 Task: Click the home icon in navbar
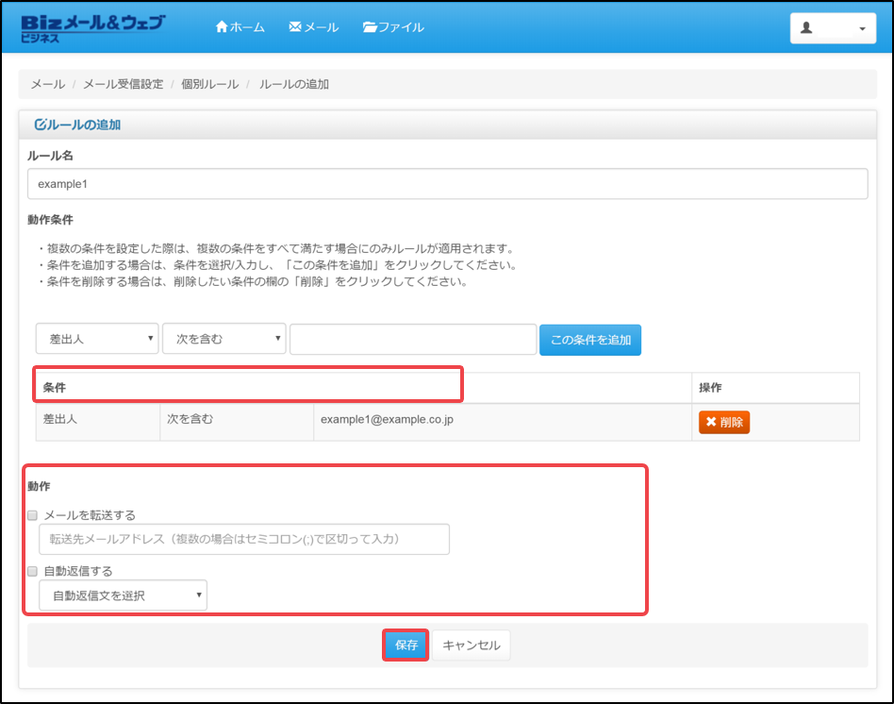[x=222, y=27]
